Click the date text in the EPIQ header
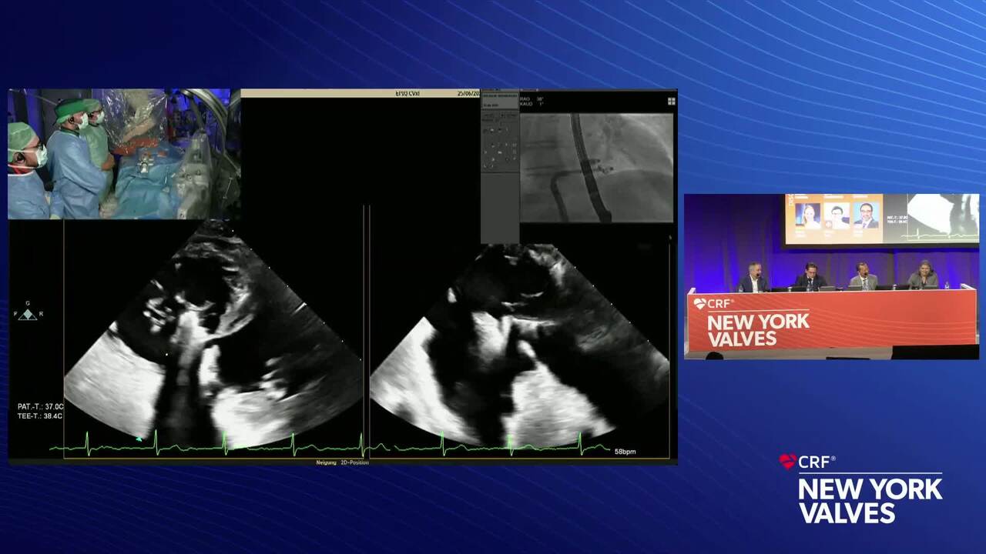This screenshot has width=986, height=554. 468,93
